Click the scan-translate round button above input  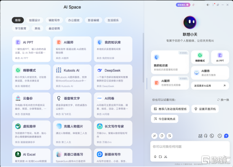click(169, 136)
